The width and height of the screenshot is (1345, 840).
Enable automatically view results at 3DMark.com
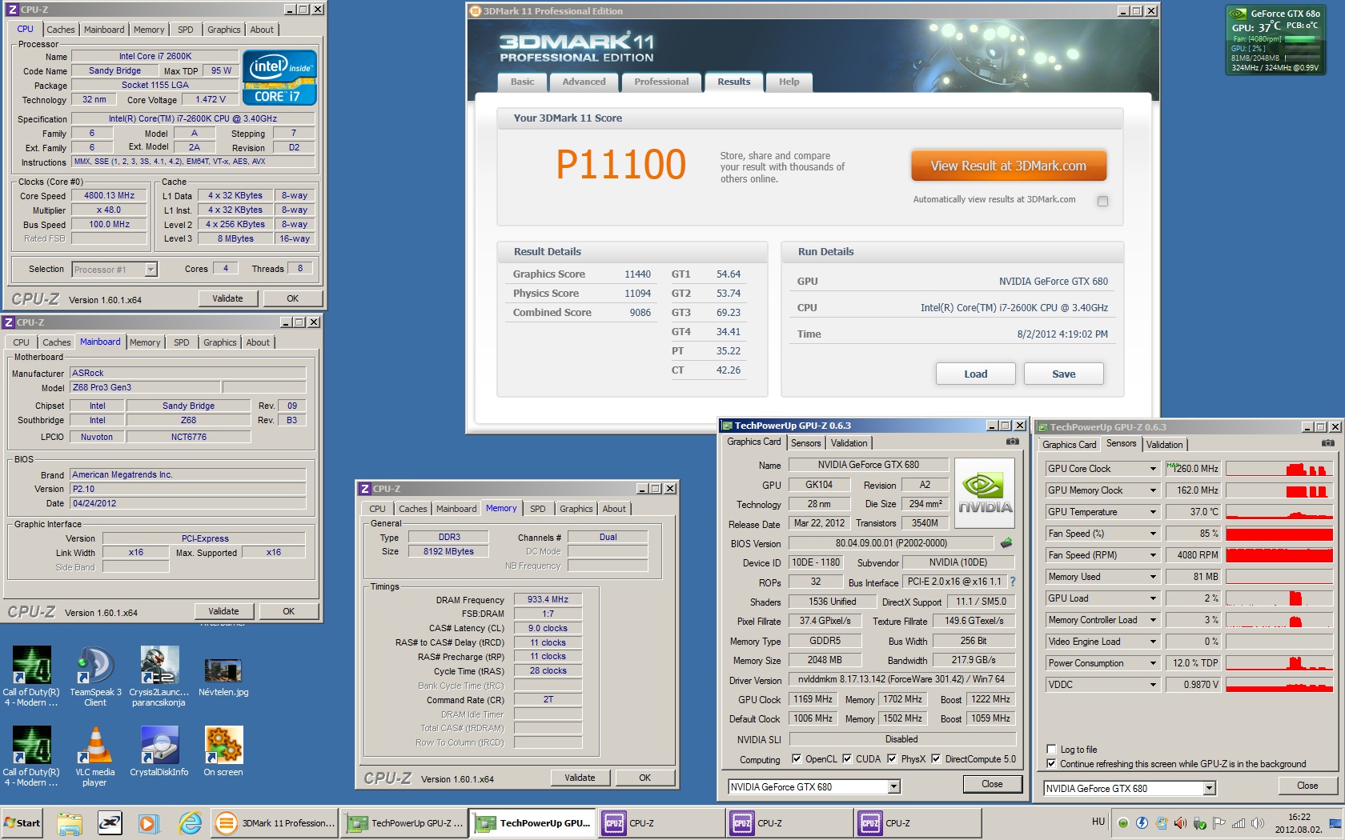(1103, 201)
